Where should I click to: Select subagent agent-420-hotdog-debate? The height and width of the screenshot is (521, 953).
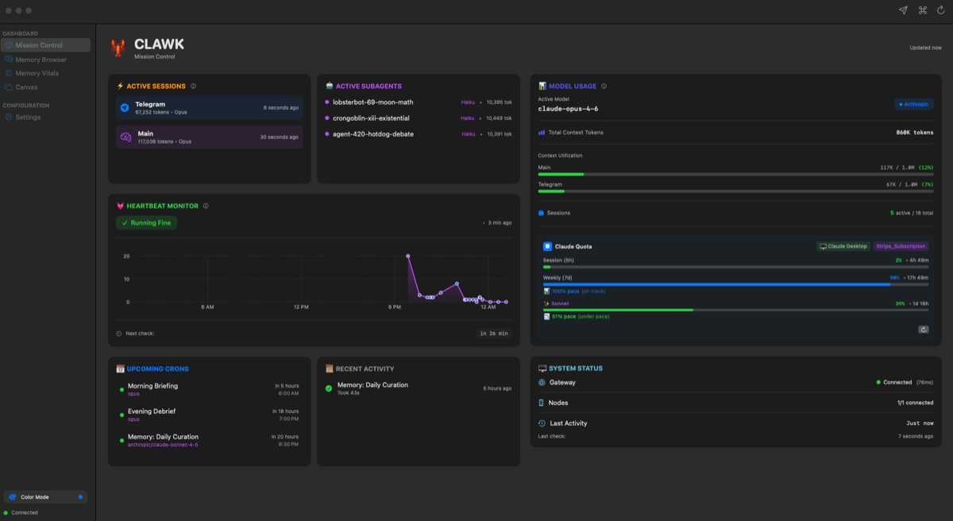tap(419, 134)
